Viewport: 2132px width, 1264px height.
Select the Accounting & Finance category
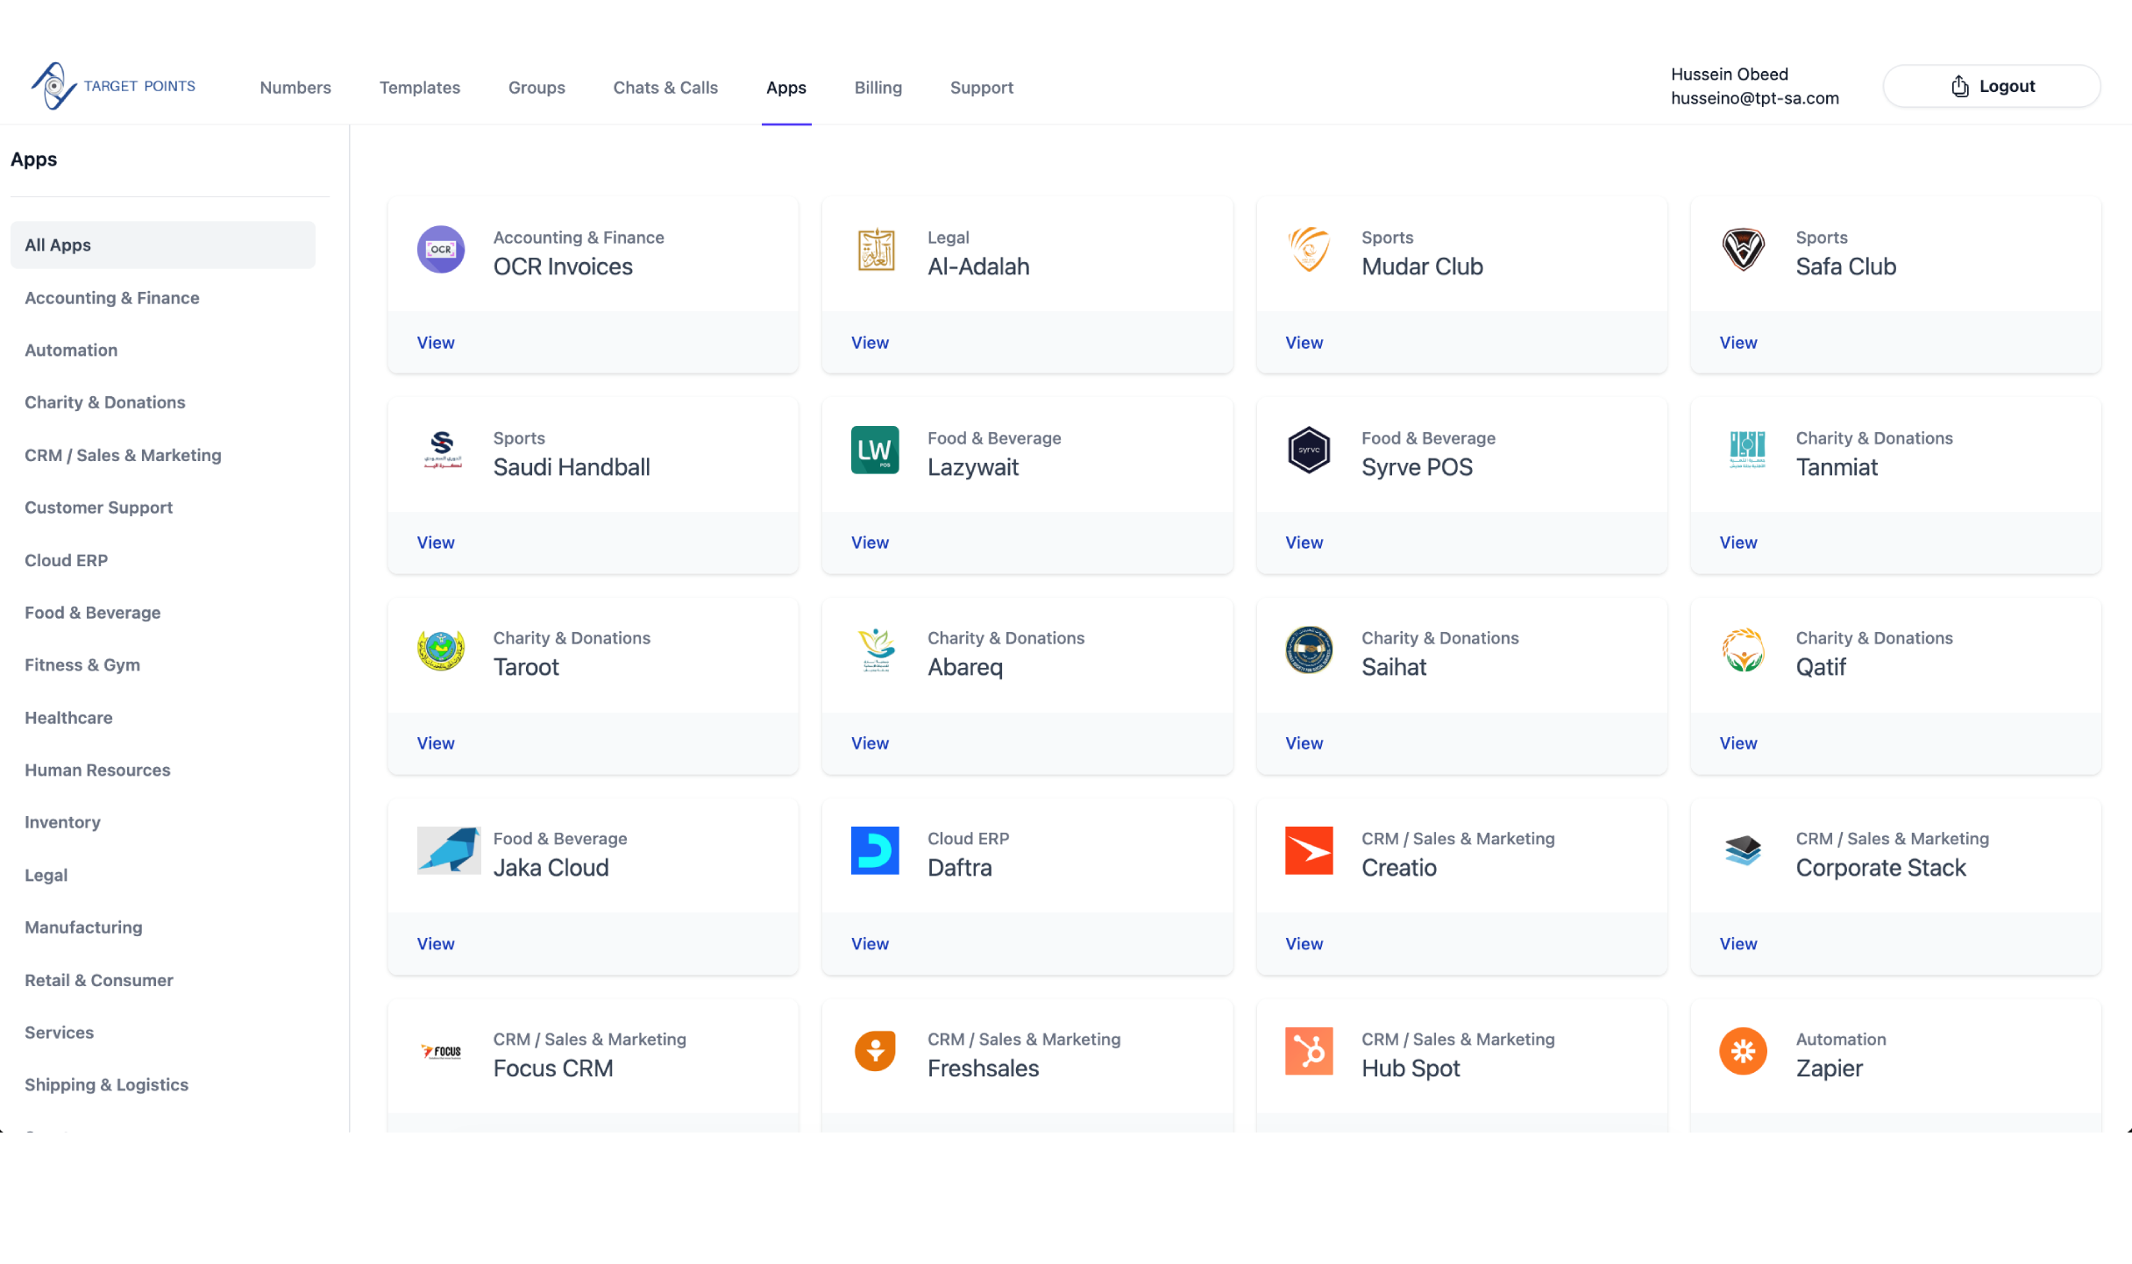(111, 297)
